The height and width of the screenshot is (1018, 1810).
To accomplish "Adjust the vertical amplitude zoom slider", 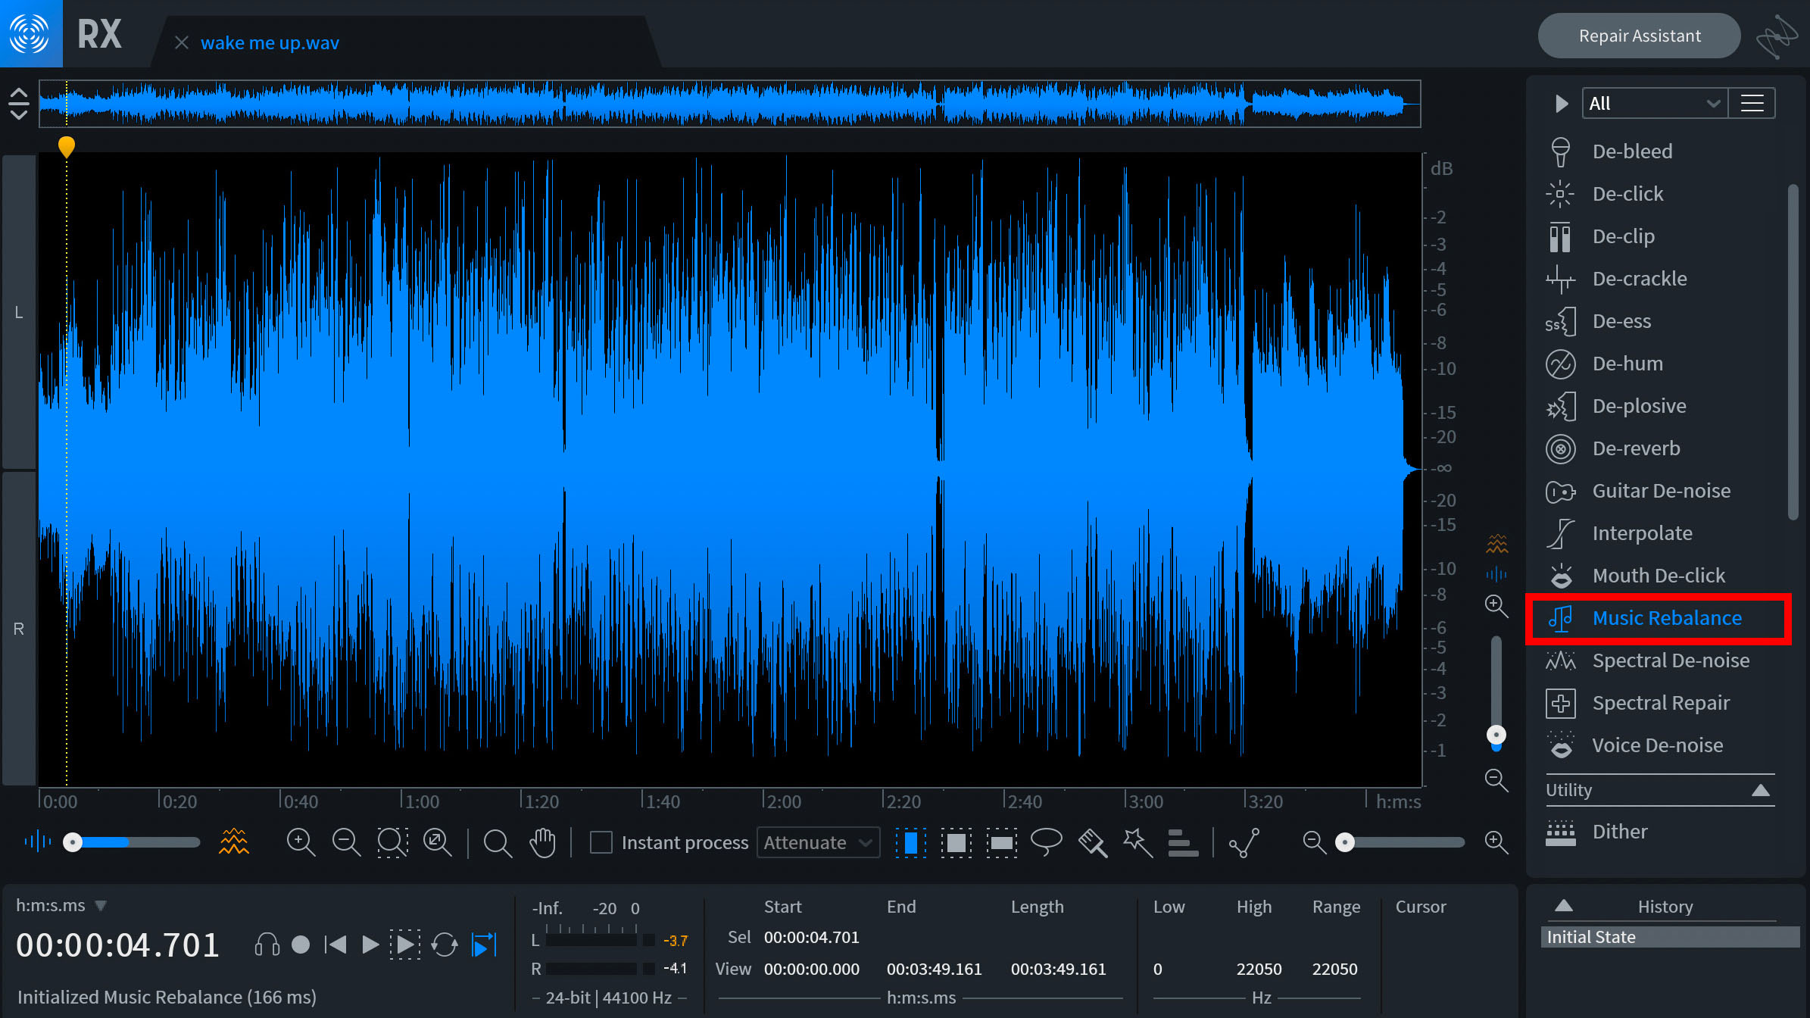I will 1496,693.
